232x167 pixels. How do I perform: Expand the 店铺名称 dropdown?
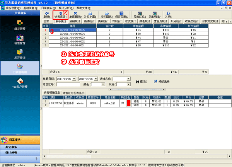127,79
